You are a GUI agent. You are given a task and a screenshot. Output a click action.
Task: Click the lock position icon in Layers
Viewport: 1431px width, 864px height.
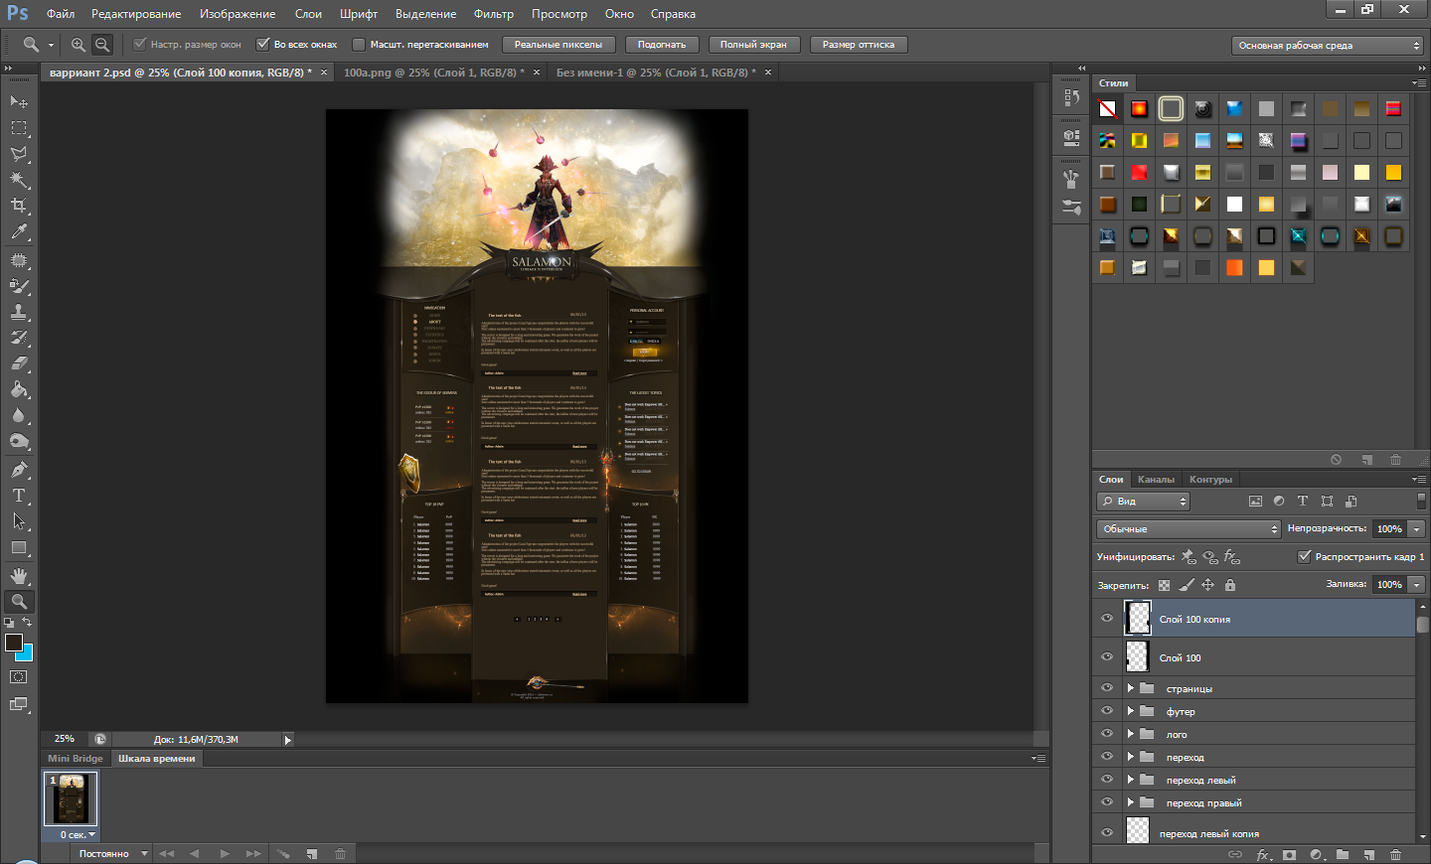[x=1208, y=585]
